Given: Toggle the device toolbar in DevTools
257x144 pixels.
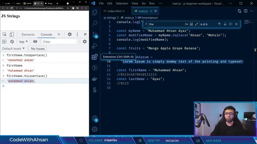Looking at the screenshot, I should pos(12,34).
